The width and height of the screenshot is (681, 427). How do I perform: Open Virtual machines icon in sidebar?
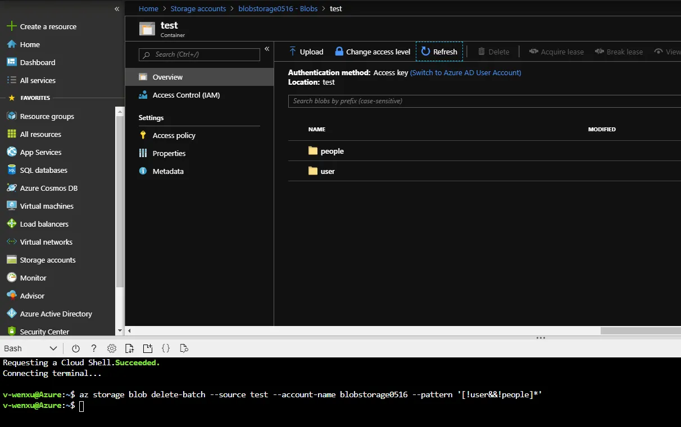point(11,206)
